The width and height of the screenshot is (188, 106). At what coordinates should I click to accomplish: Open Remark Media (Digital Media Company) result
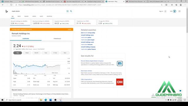point(92,61)
